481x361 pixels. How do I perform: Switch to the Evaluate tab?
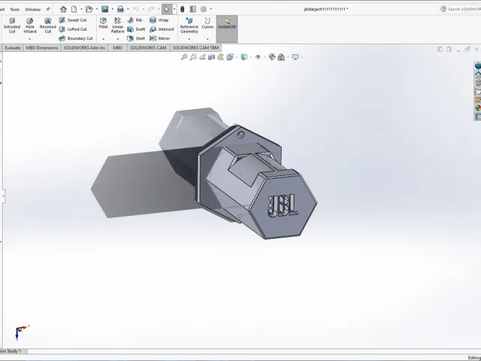coord(13,48)
